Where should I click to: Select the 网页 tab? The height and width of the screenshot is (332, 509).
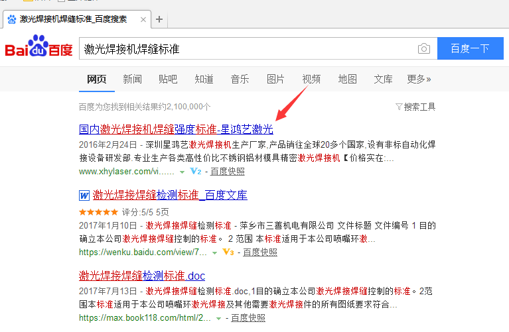coord(97,79)
